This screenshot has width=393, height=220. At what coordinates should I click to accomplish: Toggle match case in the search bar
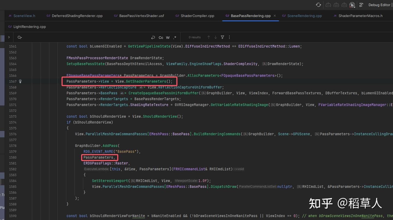coord(161,37)
